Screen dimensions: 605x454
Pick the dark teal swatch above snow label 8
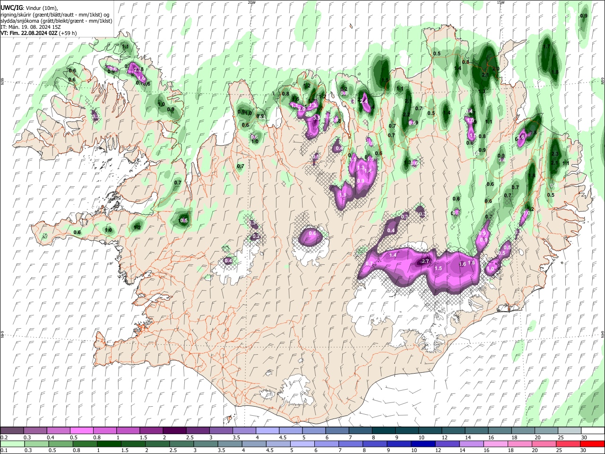point(383,431)
